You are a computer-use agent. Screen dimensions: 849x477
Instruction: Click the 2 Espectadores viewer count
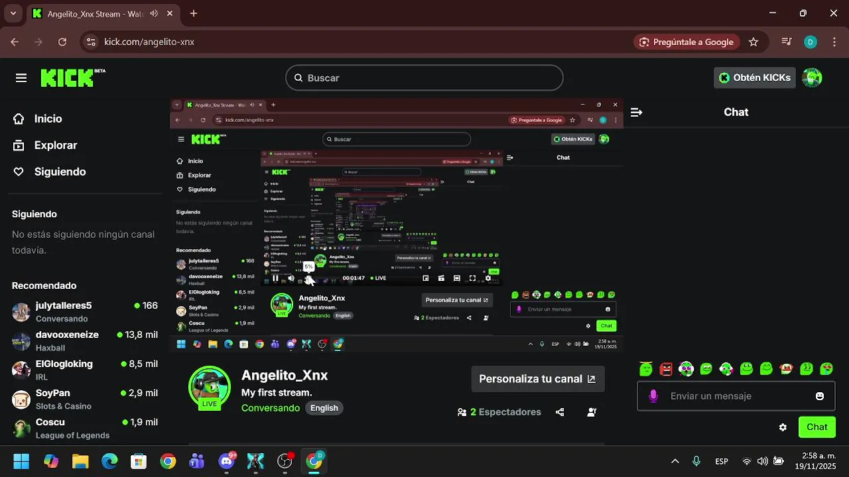(x=499, y=412)
